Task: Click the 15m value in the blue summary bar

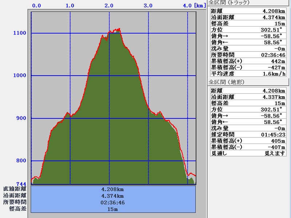Action: point(113,209)
